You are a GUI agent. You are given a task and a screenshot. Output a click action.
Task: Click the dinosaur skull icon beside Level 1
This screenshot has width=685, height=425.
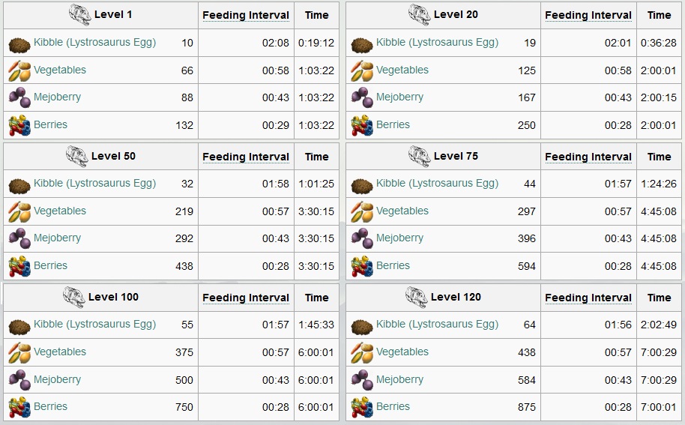tap(80, 15)
